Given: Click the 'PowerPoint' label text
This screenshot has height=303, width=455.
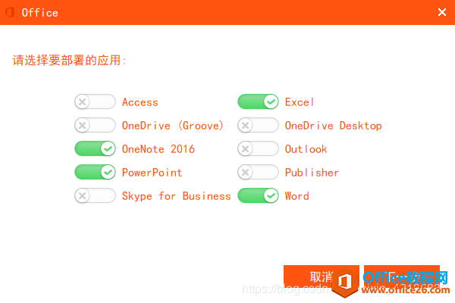Looking at the screenshot, I should (152, 172).
